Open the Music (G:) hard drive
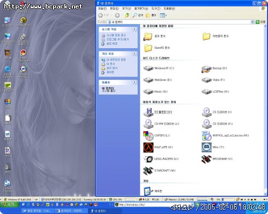Screen dimensions: 268x214 coord(148,92)
